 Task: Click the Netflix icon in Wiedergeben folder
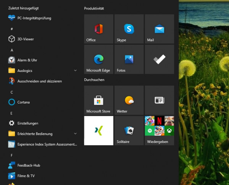(159, 121)
